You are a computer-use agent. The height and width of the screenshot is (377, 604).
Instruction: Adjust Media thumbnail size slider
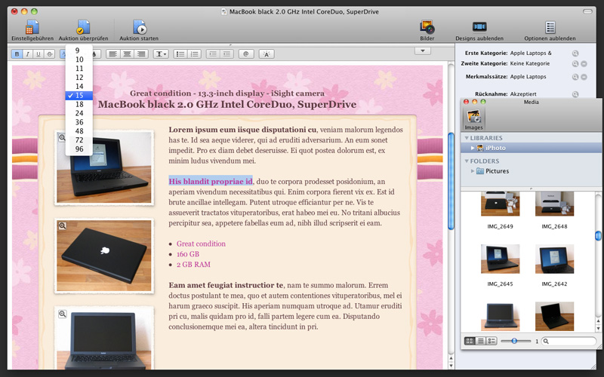coord(514,341)
